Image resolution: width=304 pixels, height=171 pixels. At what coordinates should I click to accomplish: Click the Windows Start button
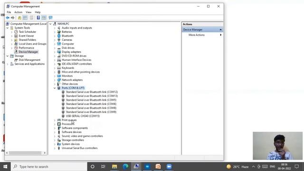[x=5, y=167]
